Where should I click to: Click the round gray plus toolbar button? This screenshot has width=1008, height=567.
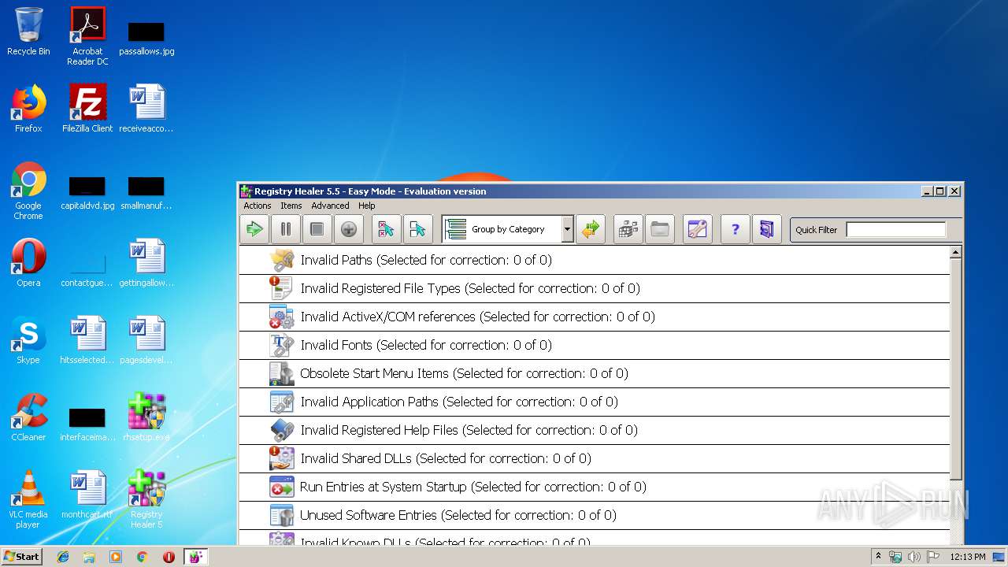[349, 229]
